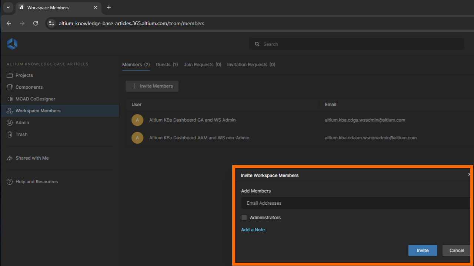Image resolution: width=474 pixels, height=266 pixels.
Task: Open Shared with Me
Action: (32, 158)
